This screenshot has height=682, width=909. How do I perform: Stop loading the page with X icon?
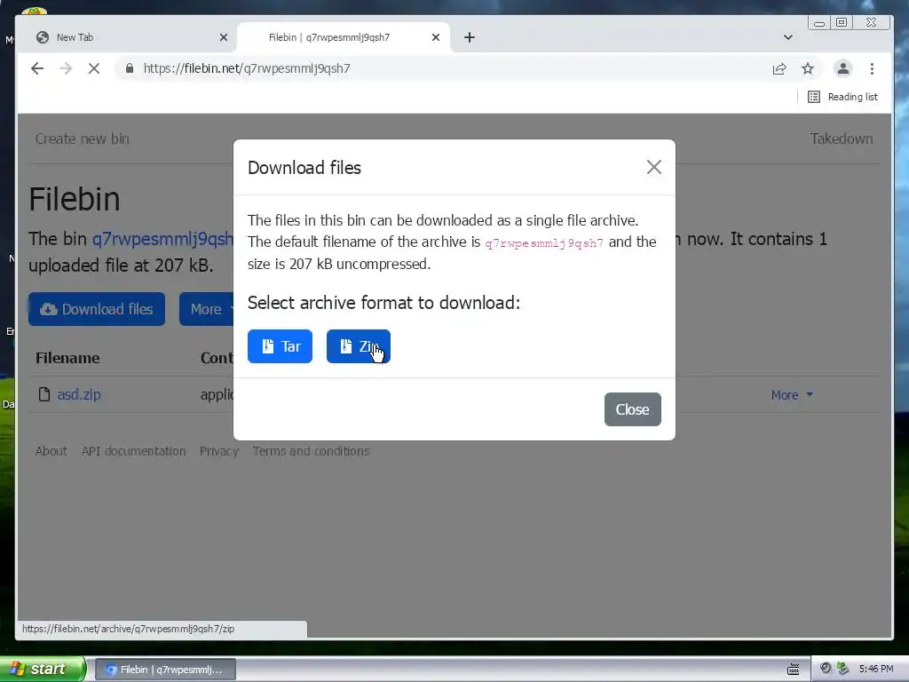click(94, 68)
